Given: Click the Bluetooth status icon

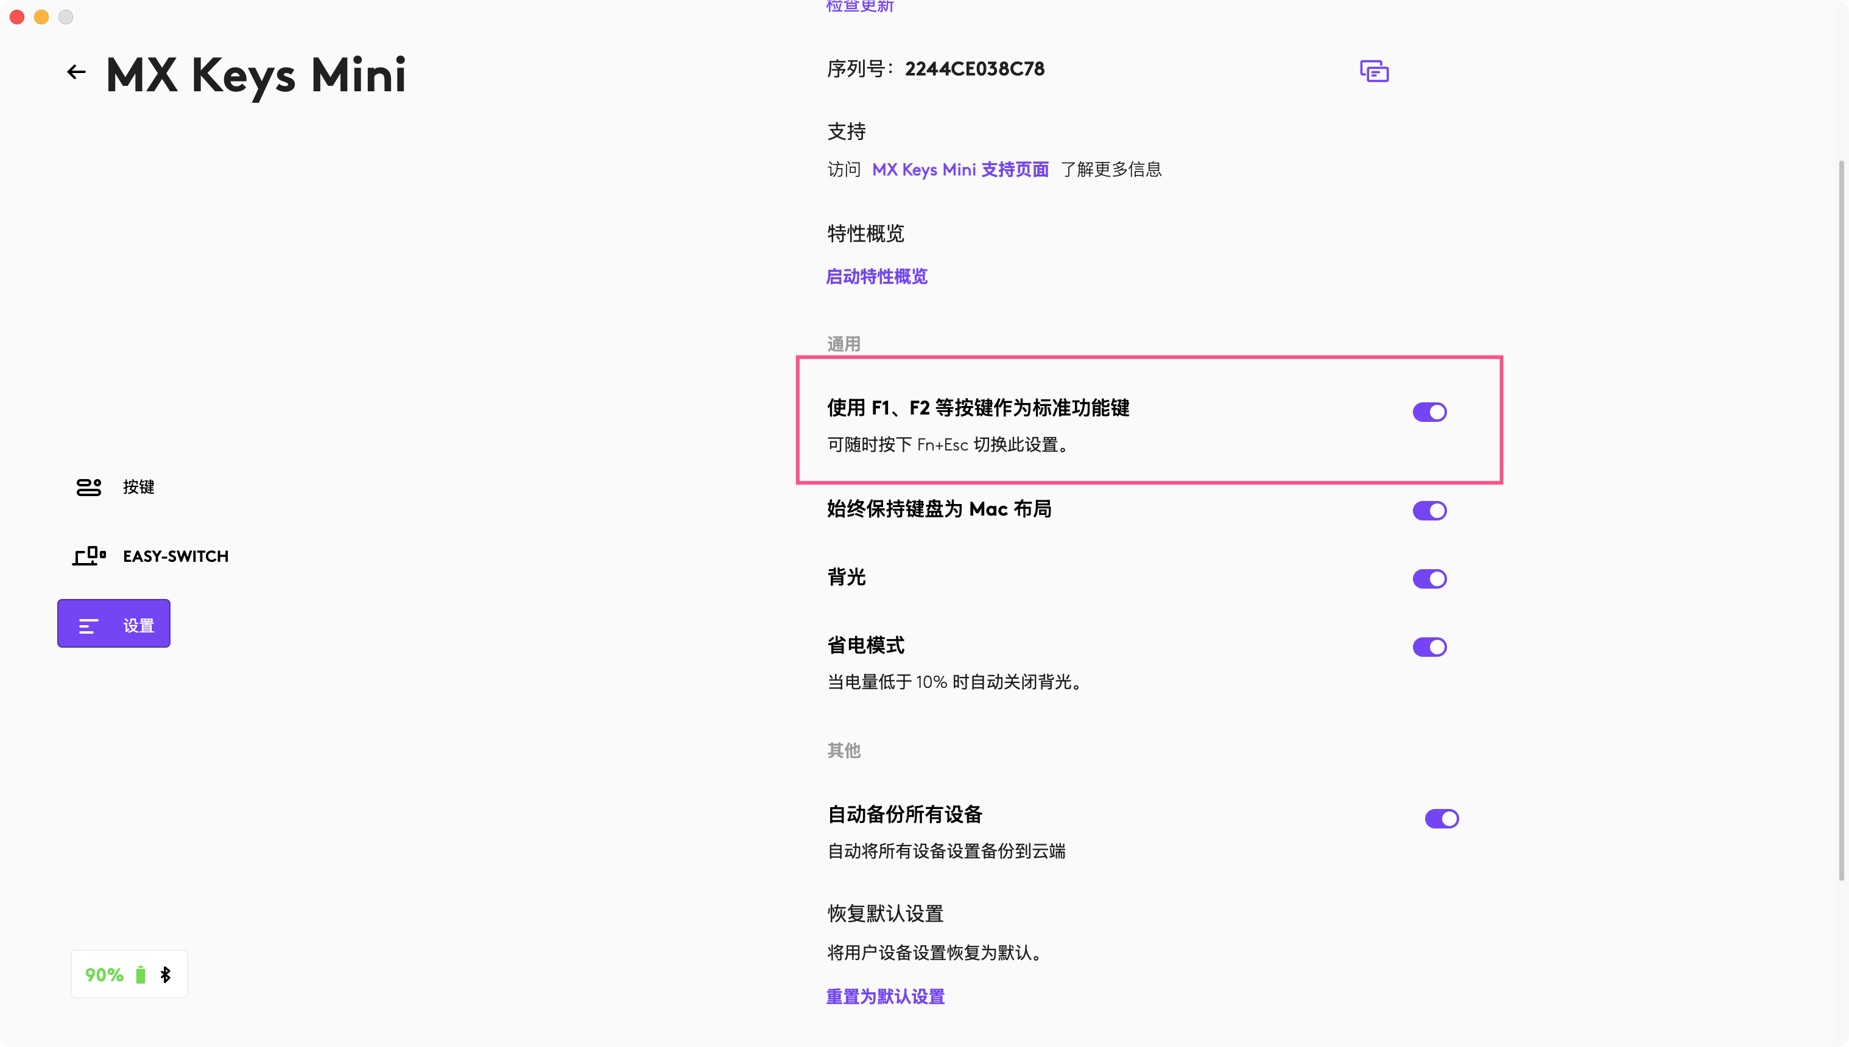Looking at the screenshot, I should coord(166,975).
